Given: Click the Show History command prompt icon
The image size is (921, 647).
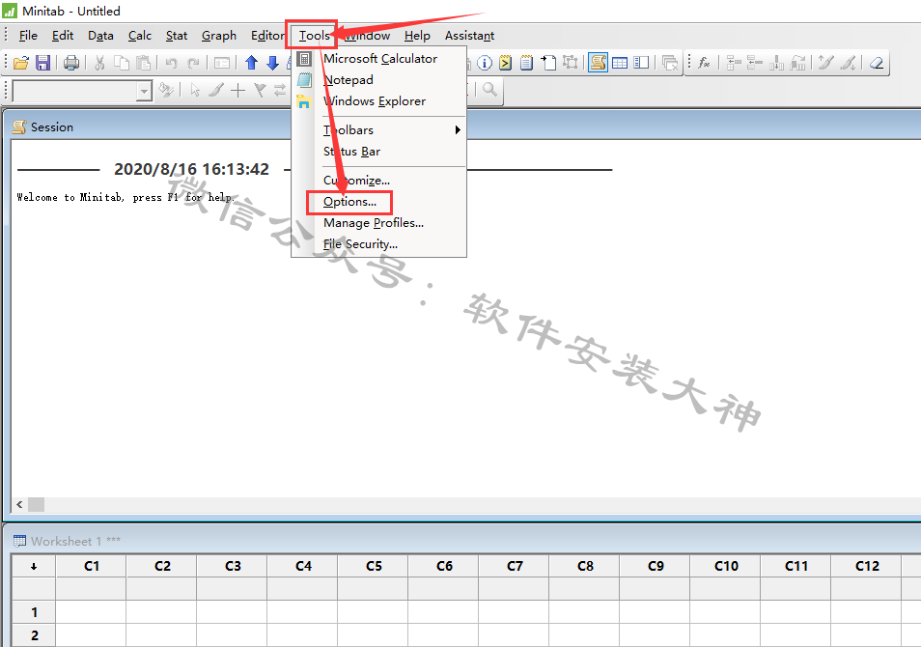Looking at the screenshot, I should coord(506,63).
